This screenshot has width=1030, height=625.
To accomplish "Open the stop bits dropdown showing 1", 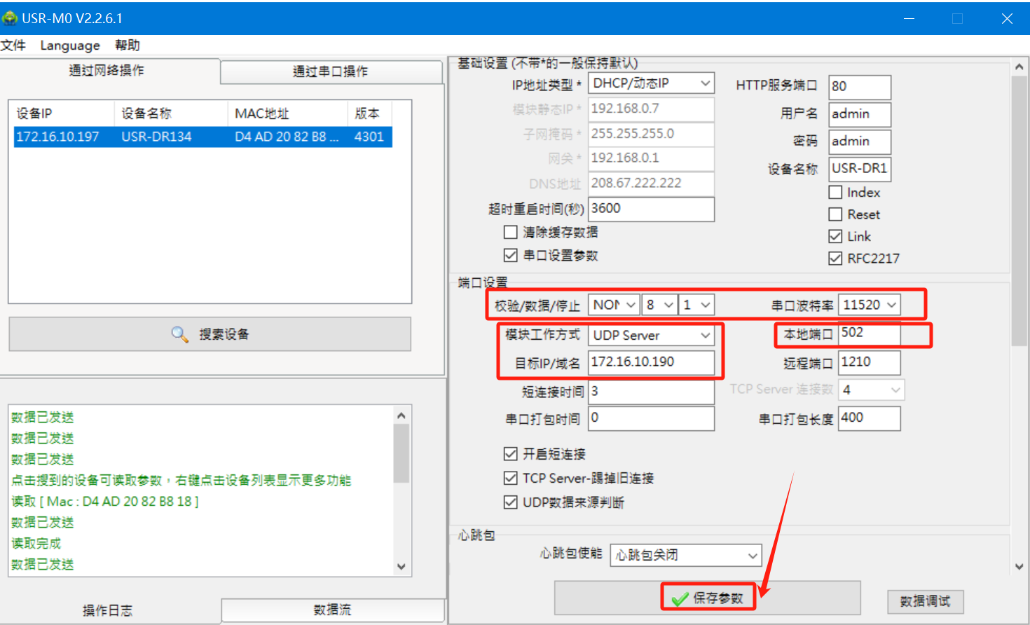I will [x=697, y=305].
